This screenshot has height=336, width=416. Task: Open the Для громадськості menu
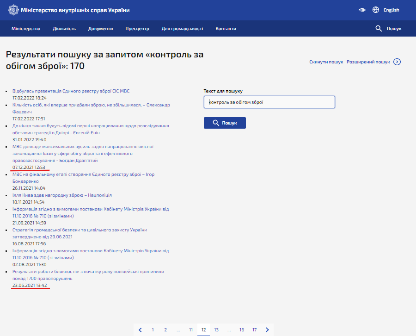point(182,28)
